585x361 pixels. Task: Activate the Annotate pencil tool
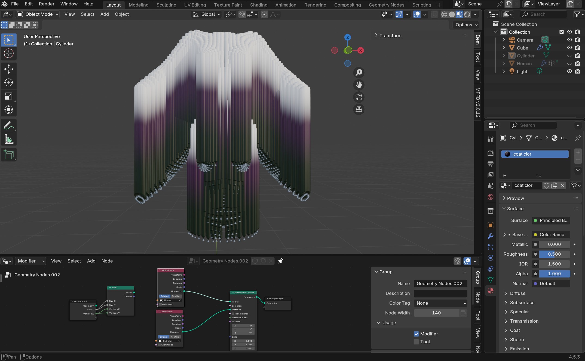[x=9, y=126]
